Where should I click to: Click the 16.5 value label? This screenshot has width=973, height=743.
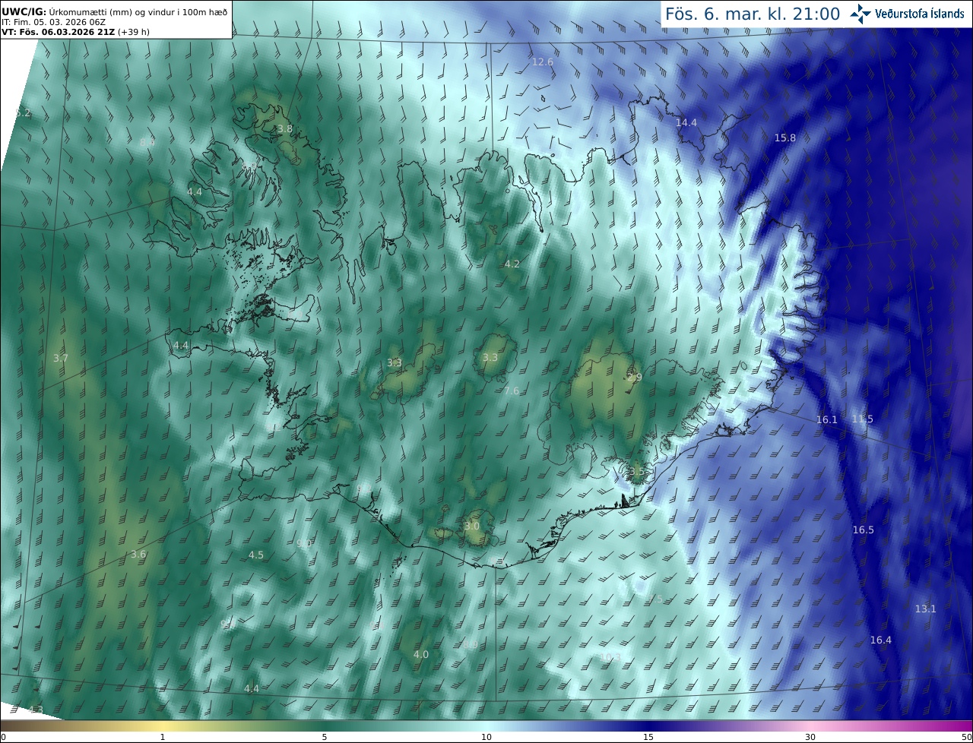click(864, 530)
